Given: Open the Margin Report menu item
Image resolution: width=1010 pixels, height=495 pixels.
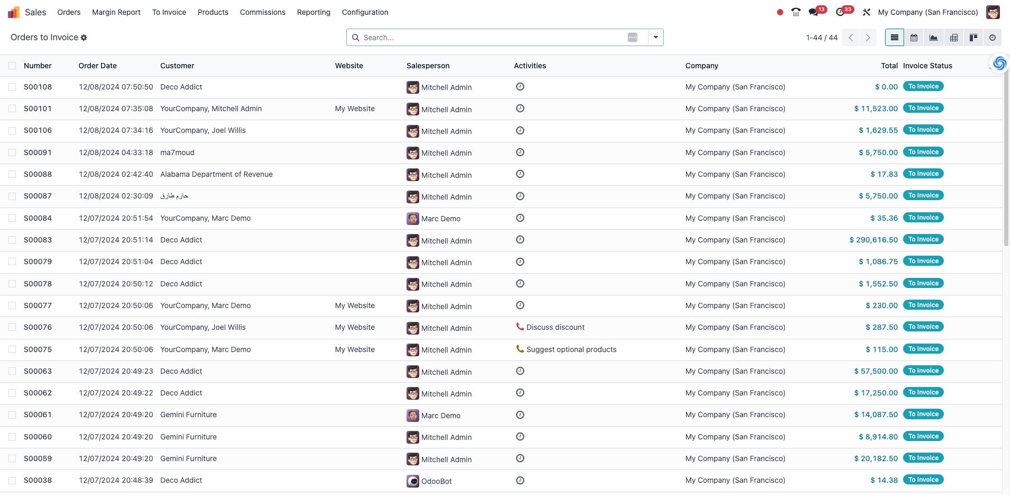Looking at the screenshot, I should point(116,12).
